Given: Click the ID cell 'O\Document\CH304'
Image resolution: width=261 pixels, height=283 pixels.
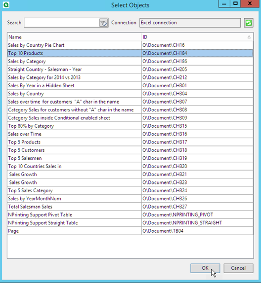Looking at the screenshot, I should [x=197, y=94].
